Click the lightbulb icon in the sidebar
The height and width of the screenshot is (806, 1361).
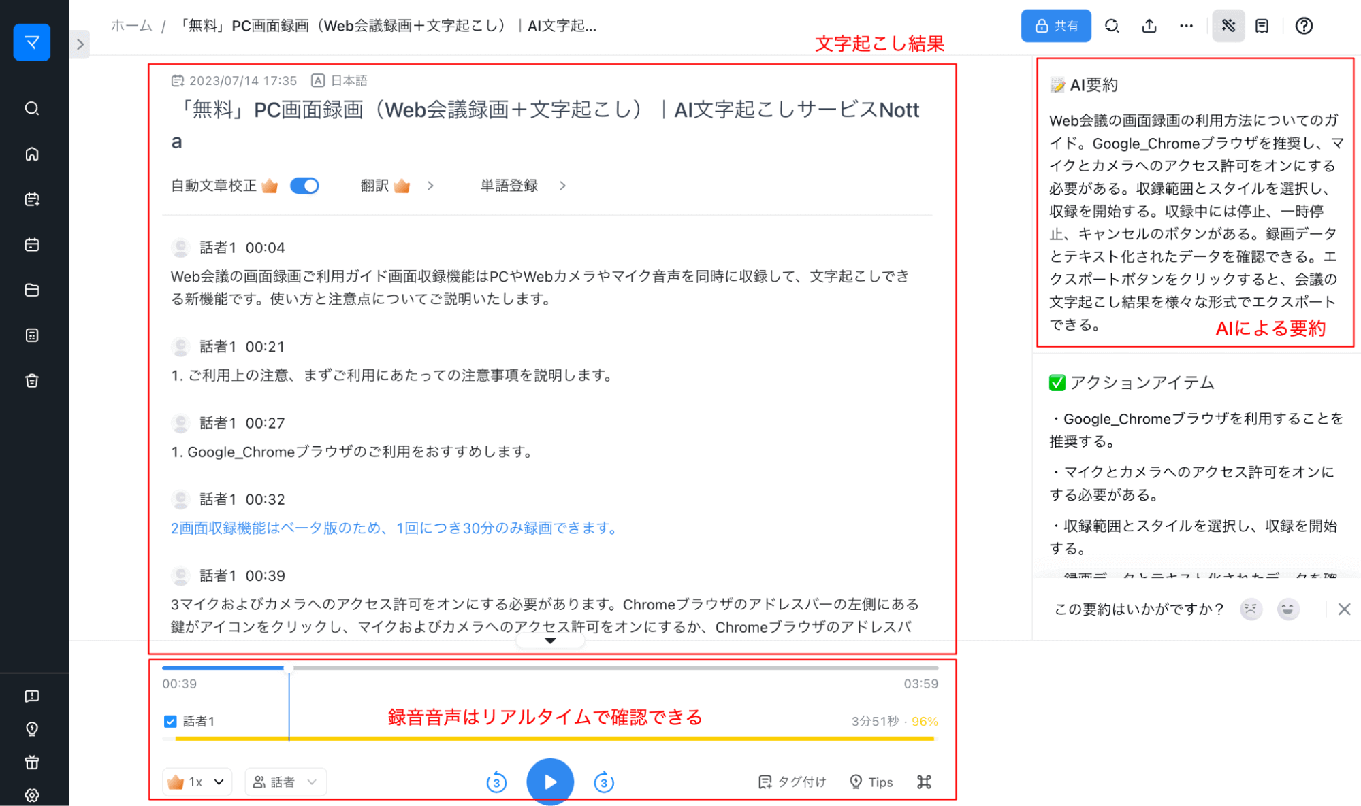(x=32, y=728)
